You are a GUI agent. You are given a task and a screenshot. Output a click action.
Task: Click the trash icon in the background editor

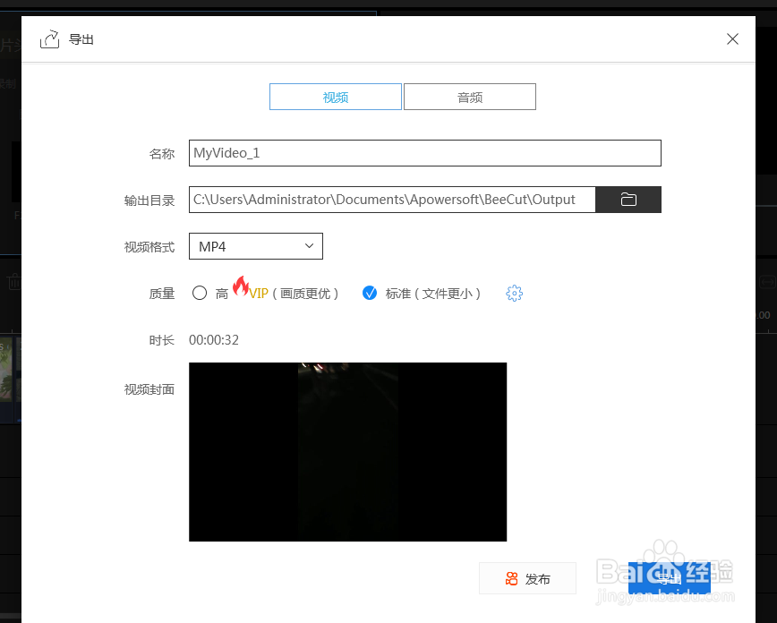(14, 282)
